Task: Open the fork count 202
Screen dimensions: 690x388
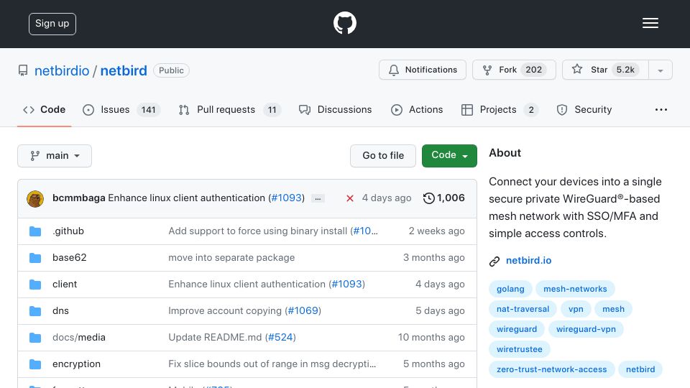Action: click(x=533, y=70)
